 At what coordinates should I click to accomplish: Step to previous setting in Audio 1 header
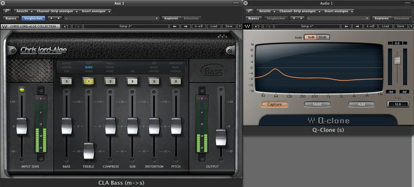294,18
